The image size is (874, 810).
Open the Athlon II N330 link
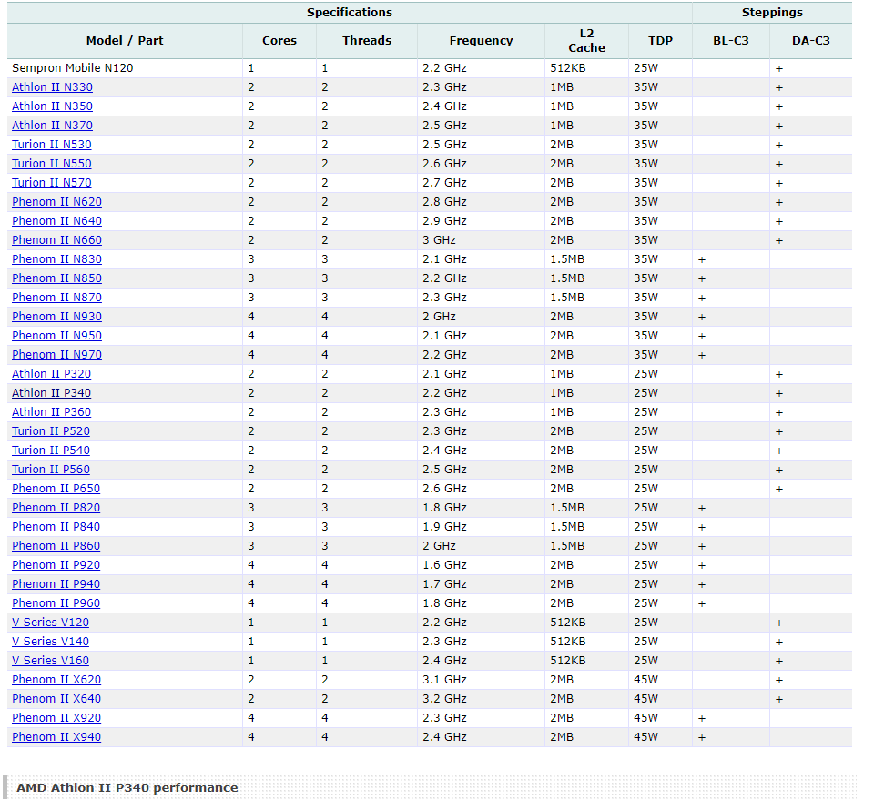53,87
